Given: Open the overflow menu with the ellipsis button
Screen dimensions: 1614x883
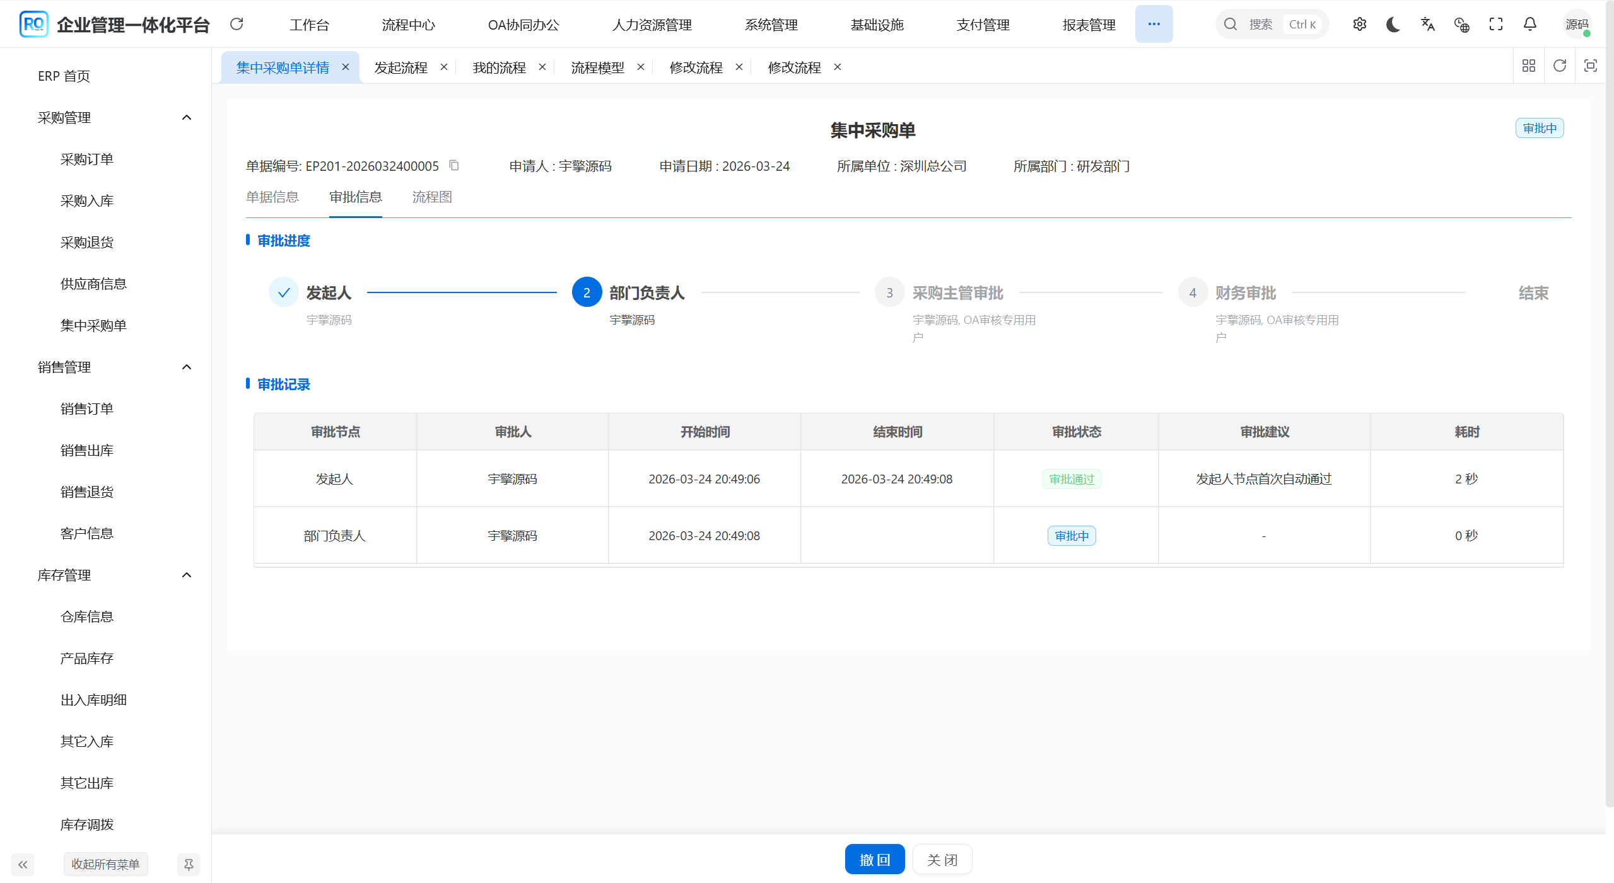Looking at the screenshot, I should 1154,24.
